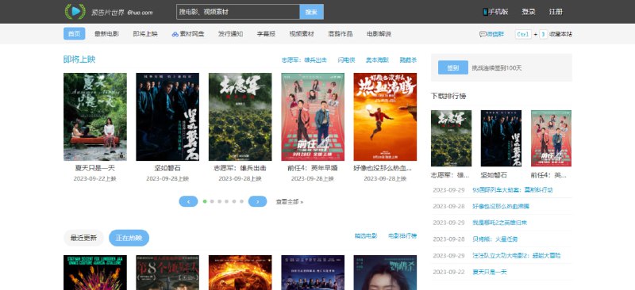Click the 志愿军：雄兵出击 title under its poster
The image size is (635, 290).
pos(241,168)
